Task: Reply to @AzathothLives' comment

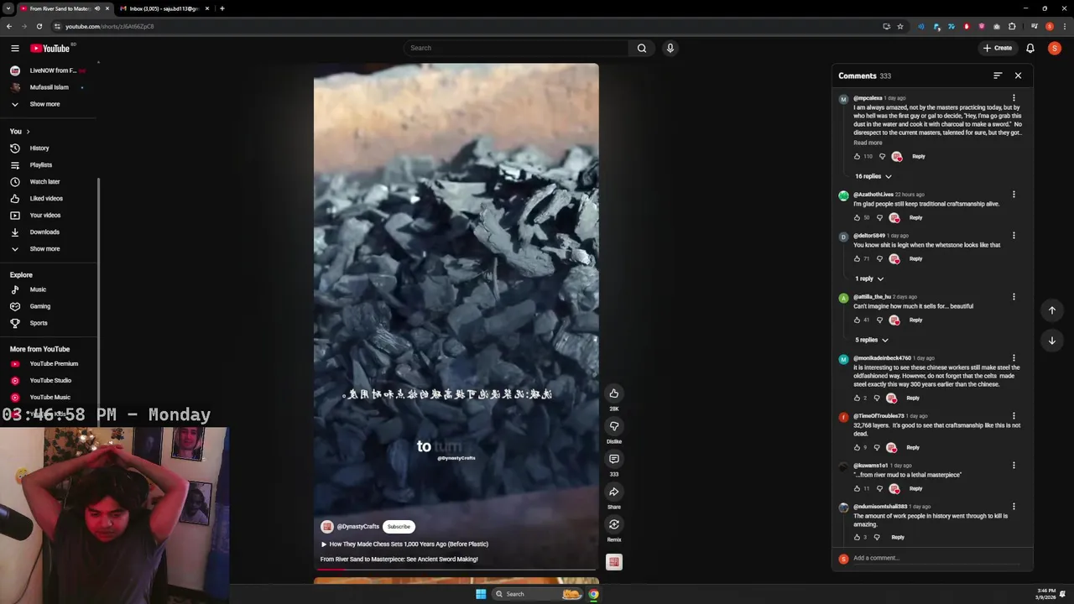Action: point(915,218)
